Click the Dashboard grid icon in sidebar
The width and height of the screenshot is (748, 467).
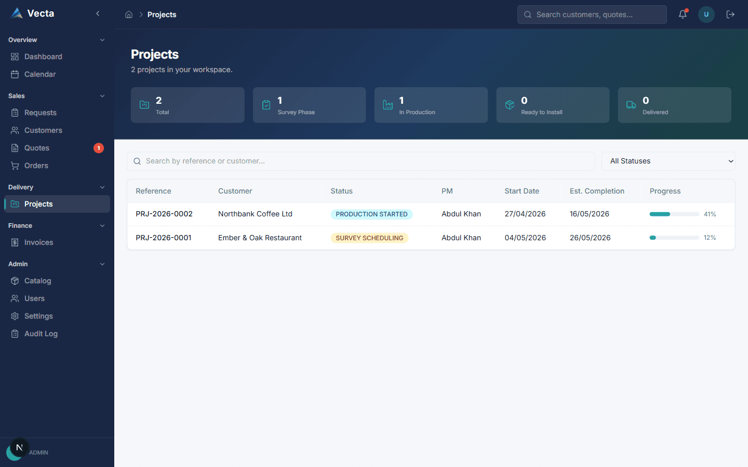click(15, 57)
